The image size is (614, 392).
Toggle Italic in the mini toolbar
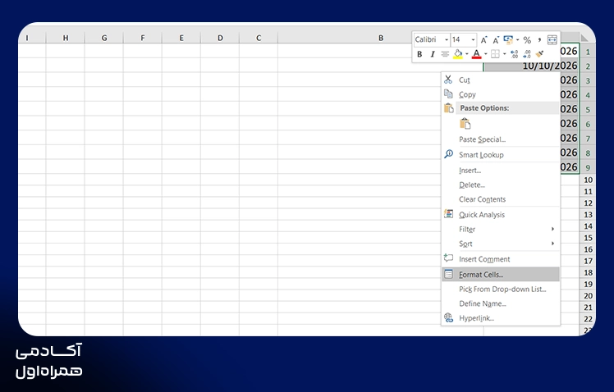pos(433,54)
